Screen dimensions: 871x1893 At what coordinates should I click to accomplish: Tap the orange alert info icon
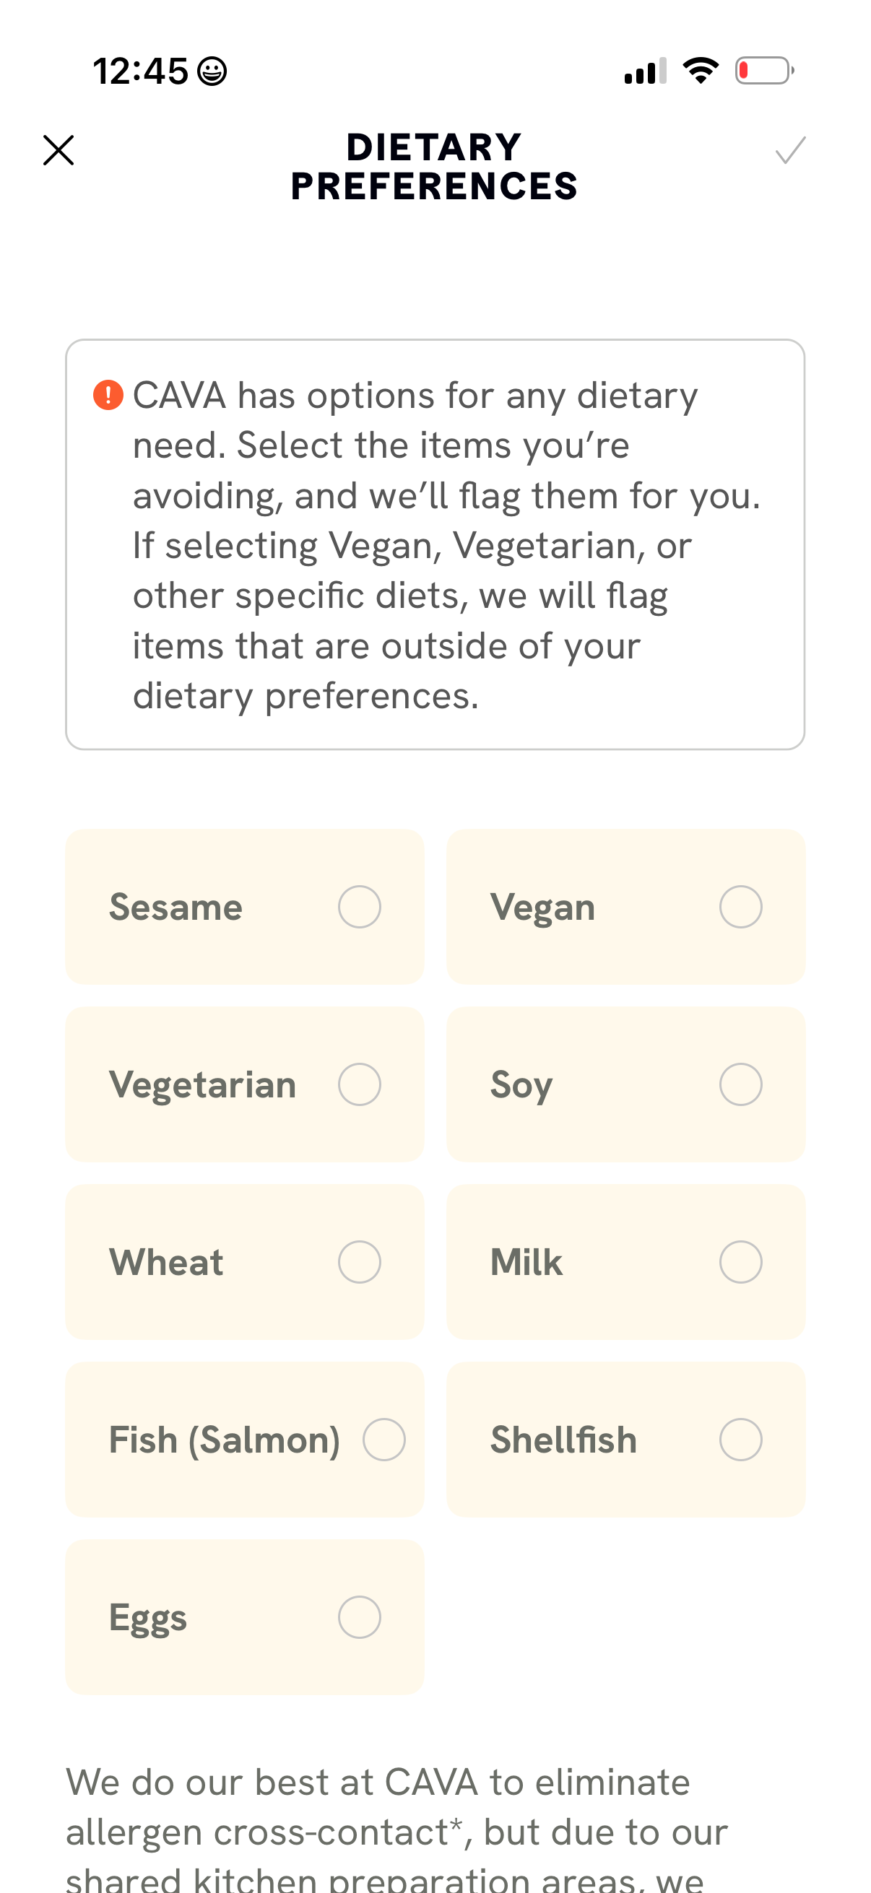108,395
